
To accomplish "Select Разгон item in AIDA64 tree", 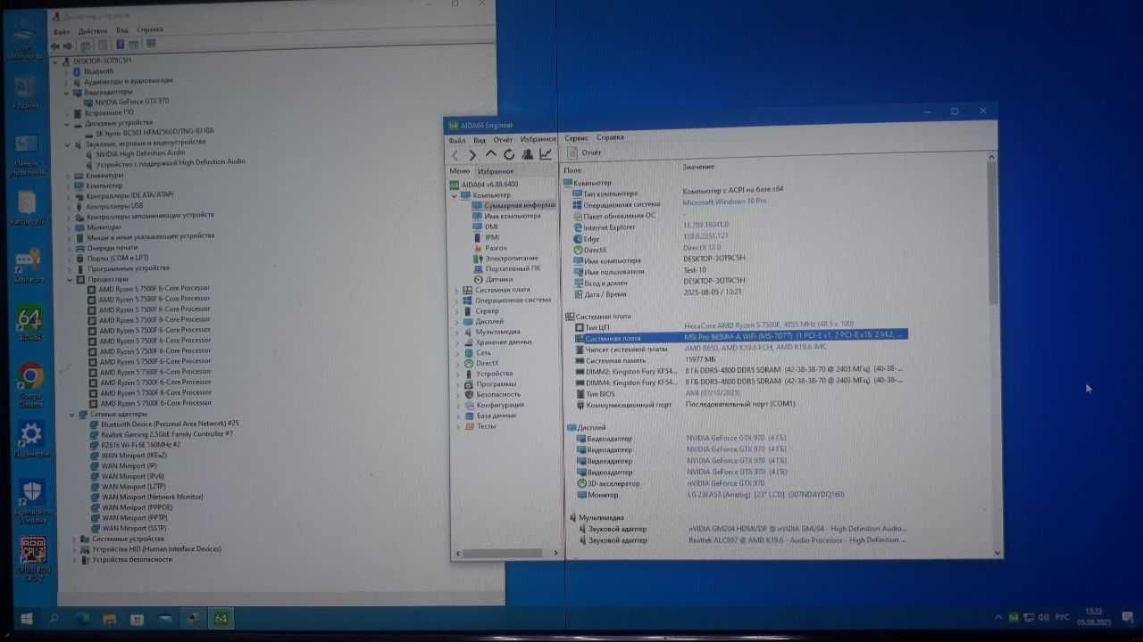I will coord(489,248).
